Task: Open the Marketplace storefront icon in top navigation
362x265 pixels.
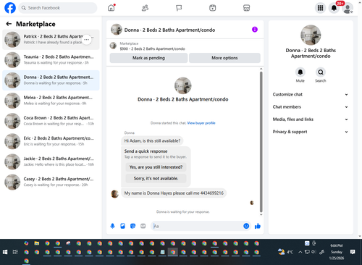Action: point(246,8)
